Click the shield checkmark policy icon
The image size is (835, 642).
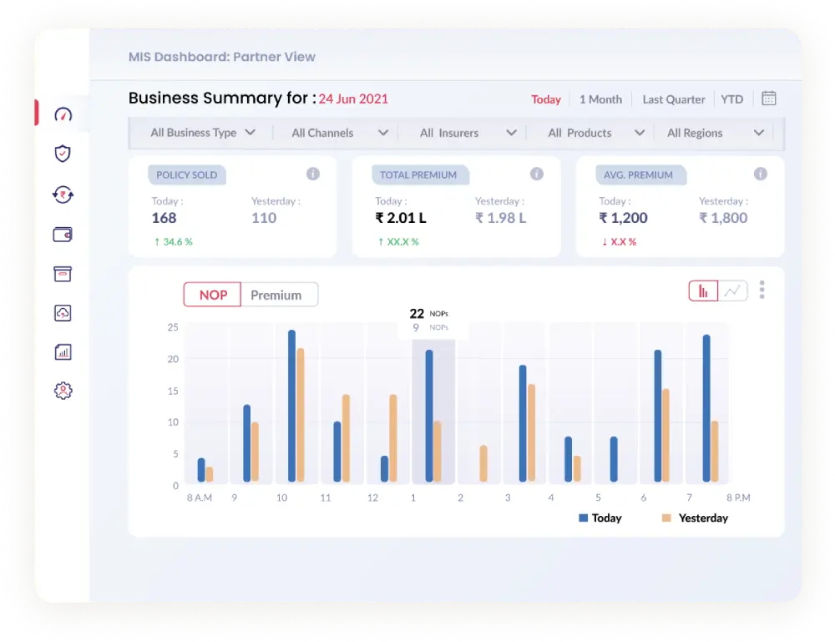pyautogui.click(x=63, y=154)
